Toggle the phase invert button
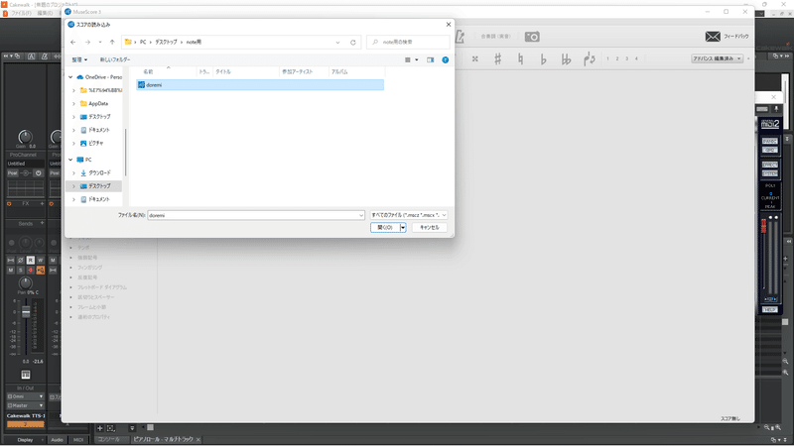The width and height of the screenshot is (794, 446). pos(20,260)
